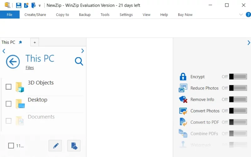Go to the Settings ribbon tab
This screenshot has height=157, width=251.
tap(126, 14)
